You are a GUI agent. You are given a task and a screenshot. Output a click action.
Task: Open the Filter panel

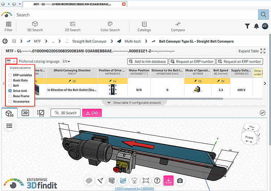click(8, 26)
